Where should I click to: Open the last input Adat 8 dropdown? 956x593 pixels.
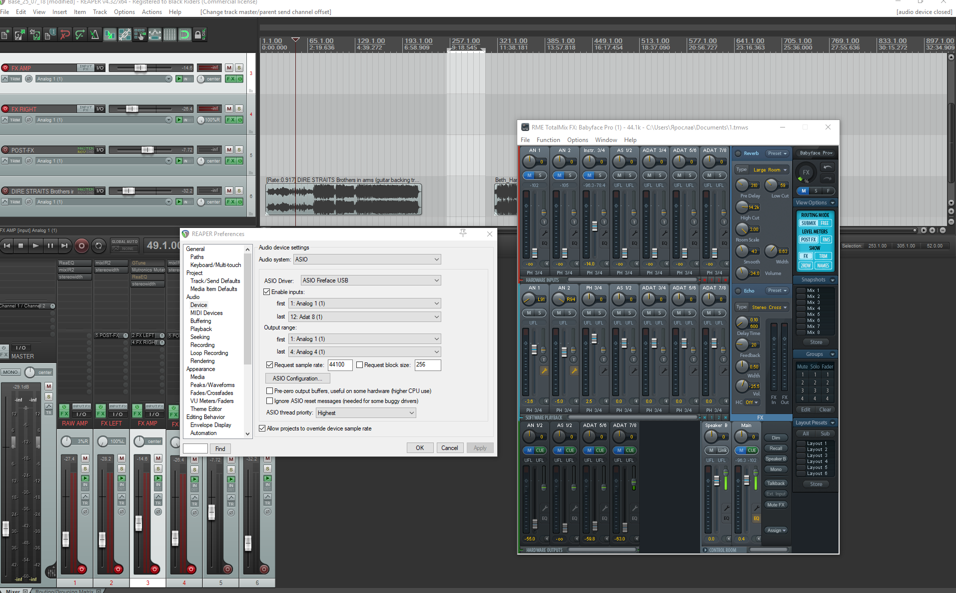click(x=365, y=317)
